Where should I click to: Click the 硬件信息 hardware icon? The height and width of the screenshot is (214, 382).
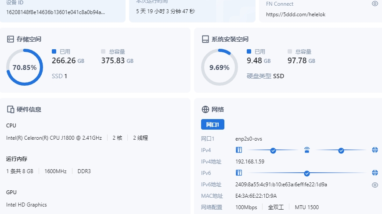pyautogui.click(x=11, y=109)
